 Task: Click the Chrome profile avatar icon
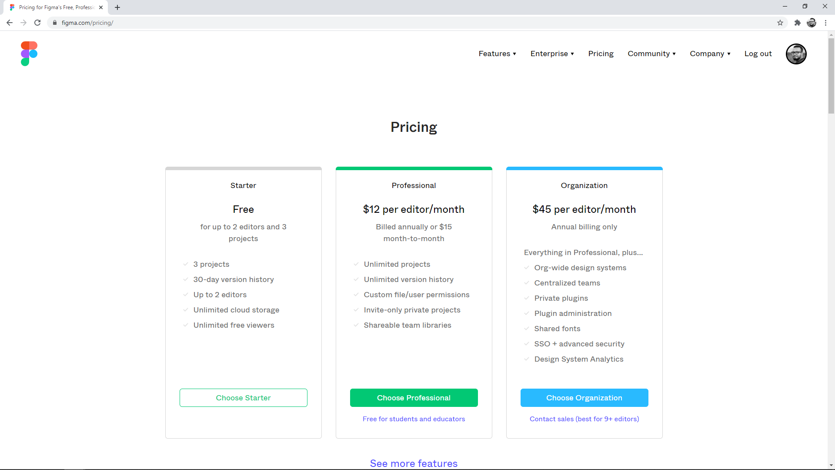coord(812,23)
